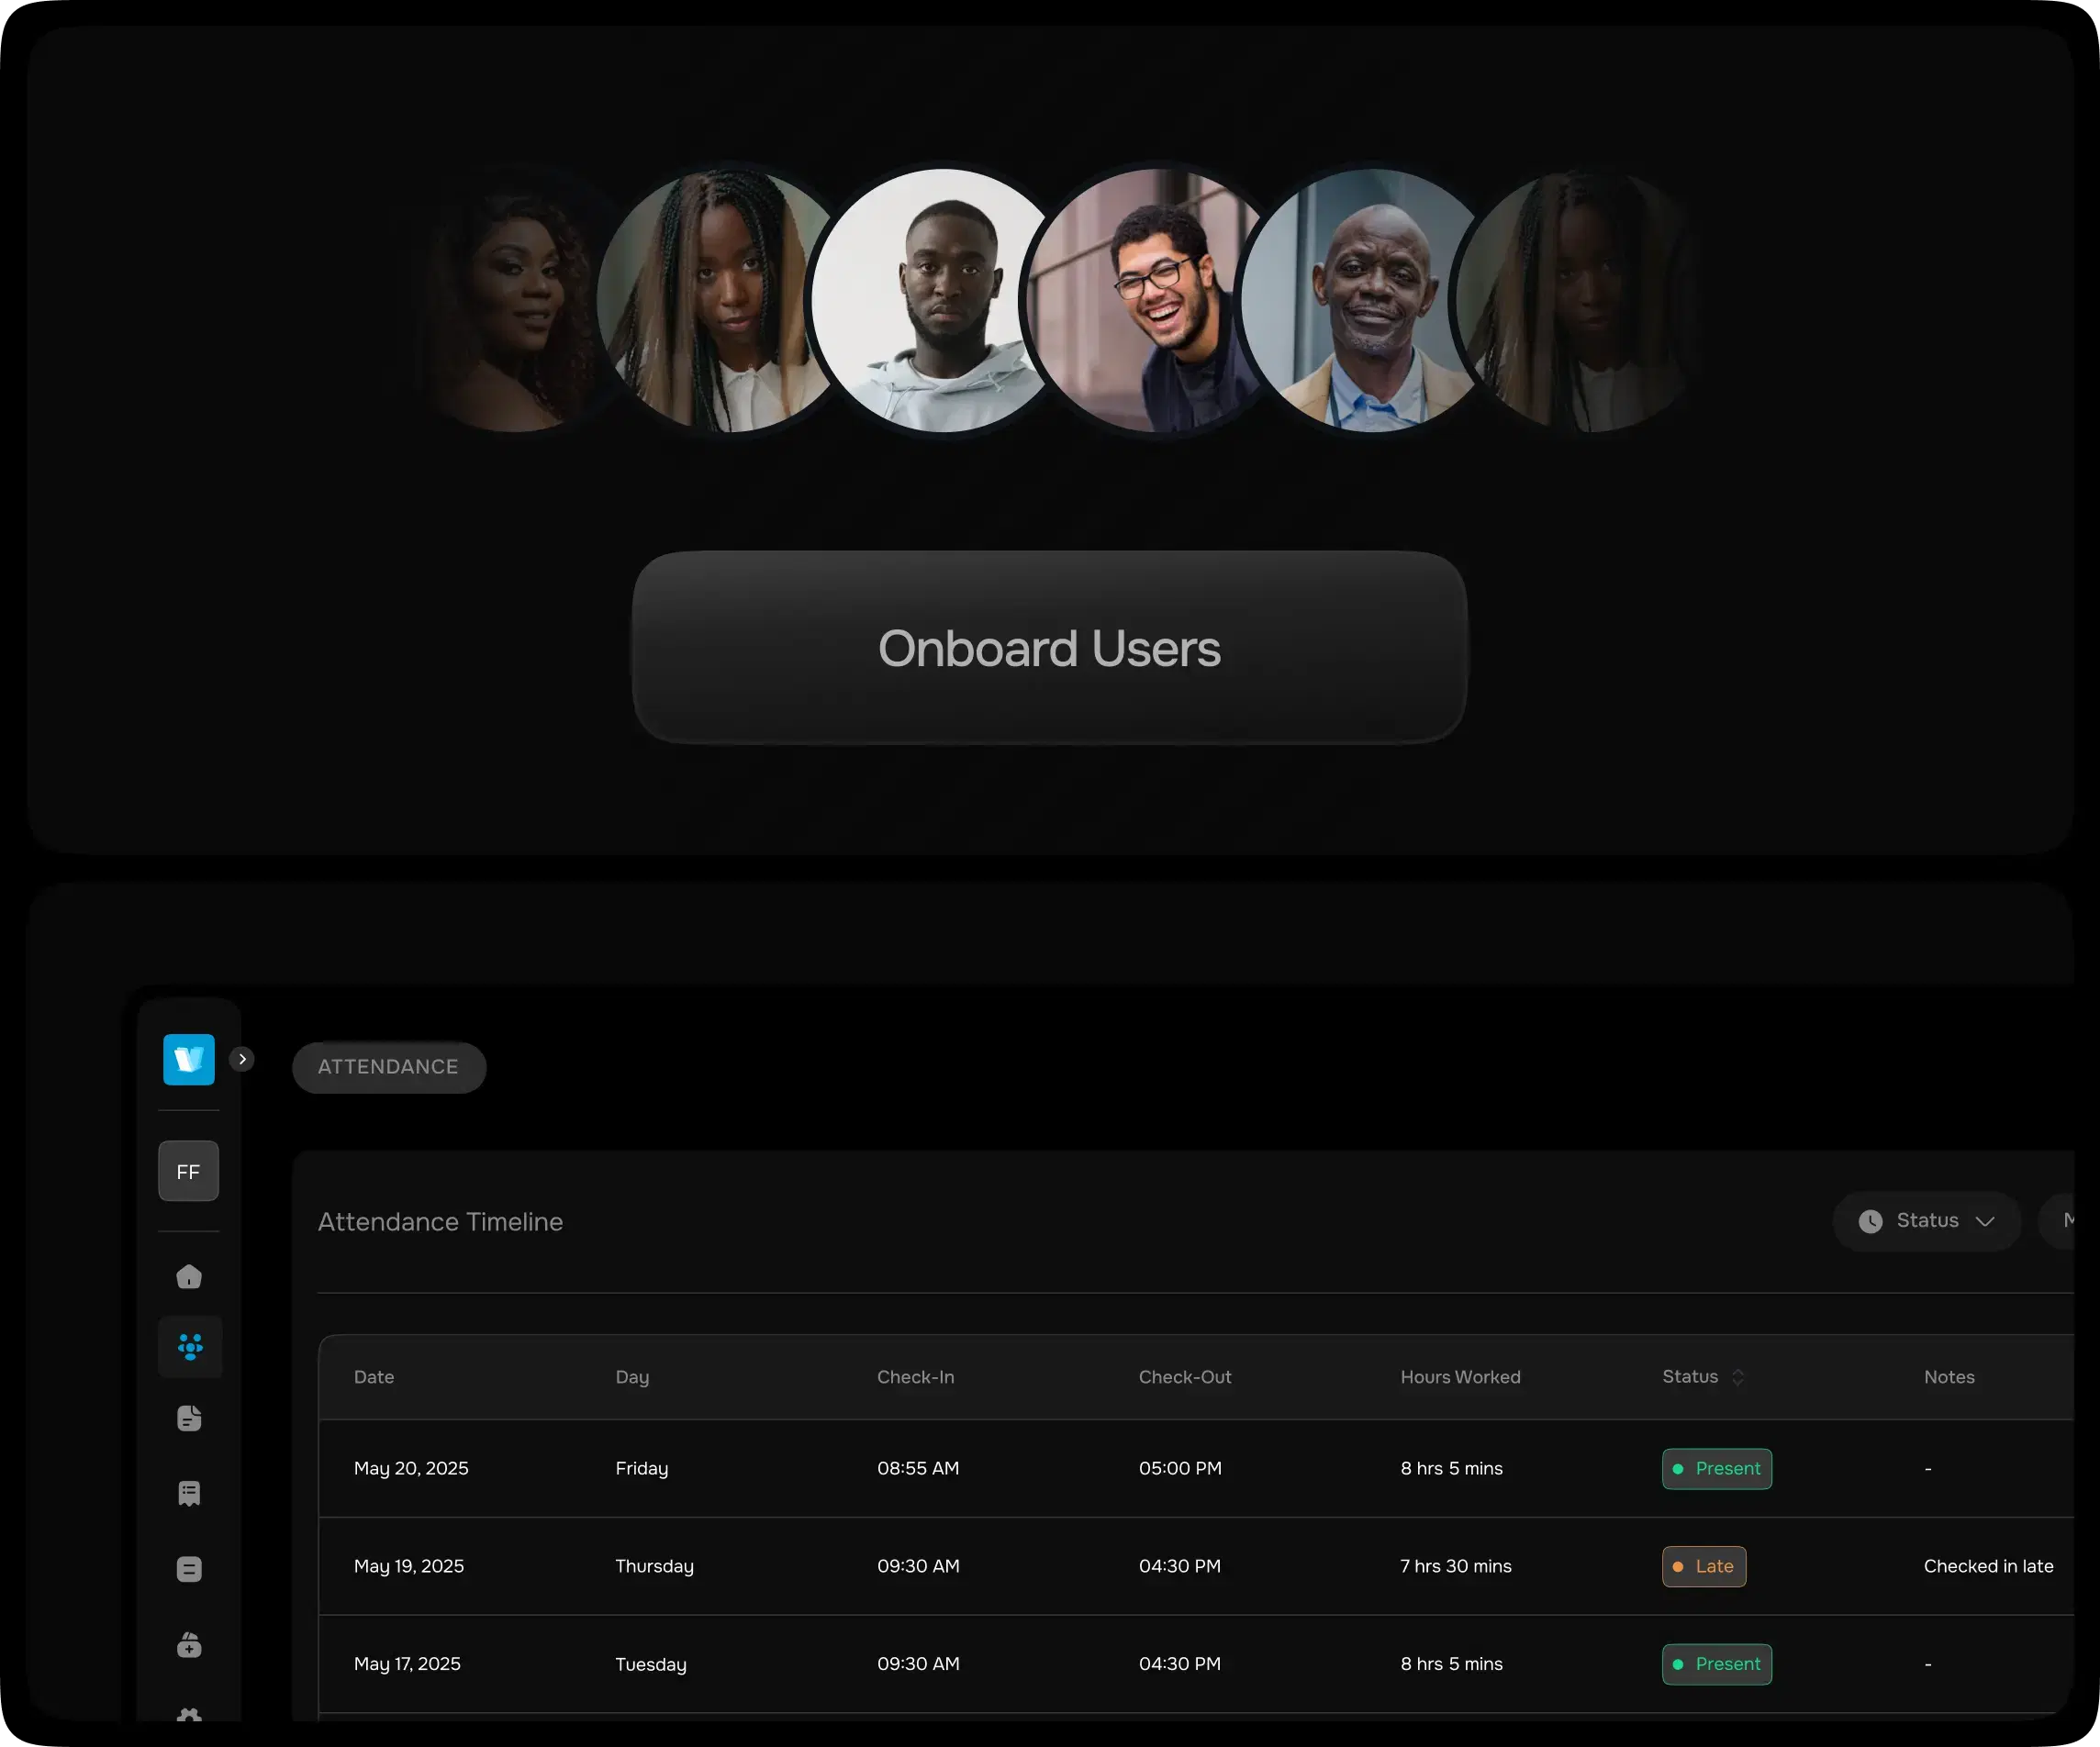Screen dimensions: 2100x1747
Task: Open the Home section in the sidebar
Action: [189, 1276]
